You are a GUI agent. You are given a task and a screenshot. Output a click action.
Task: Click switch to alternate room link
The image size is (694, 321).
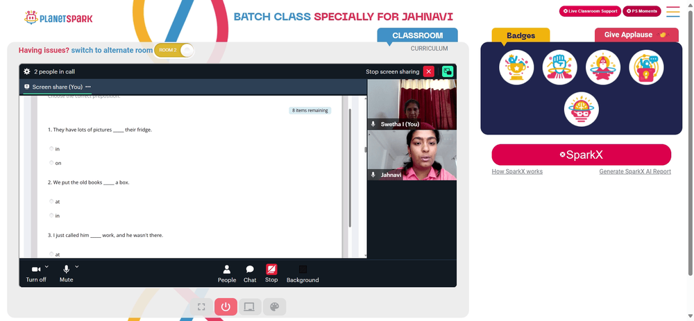pos(112,51)
